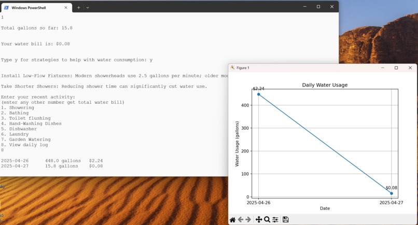Viewport: 418px width, 225px height.
Task: Click the 2025-04-26 448.0 gallons log row
Action: click(x=52, y=161)
